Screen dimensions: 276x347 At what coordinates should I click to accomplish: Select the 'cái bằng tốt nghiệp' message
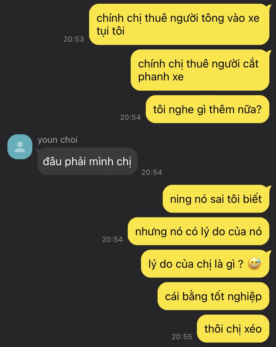pos(213,296)
